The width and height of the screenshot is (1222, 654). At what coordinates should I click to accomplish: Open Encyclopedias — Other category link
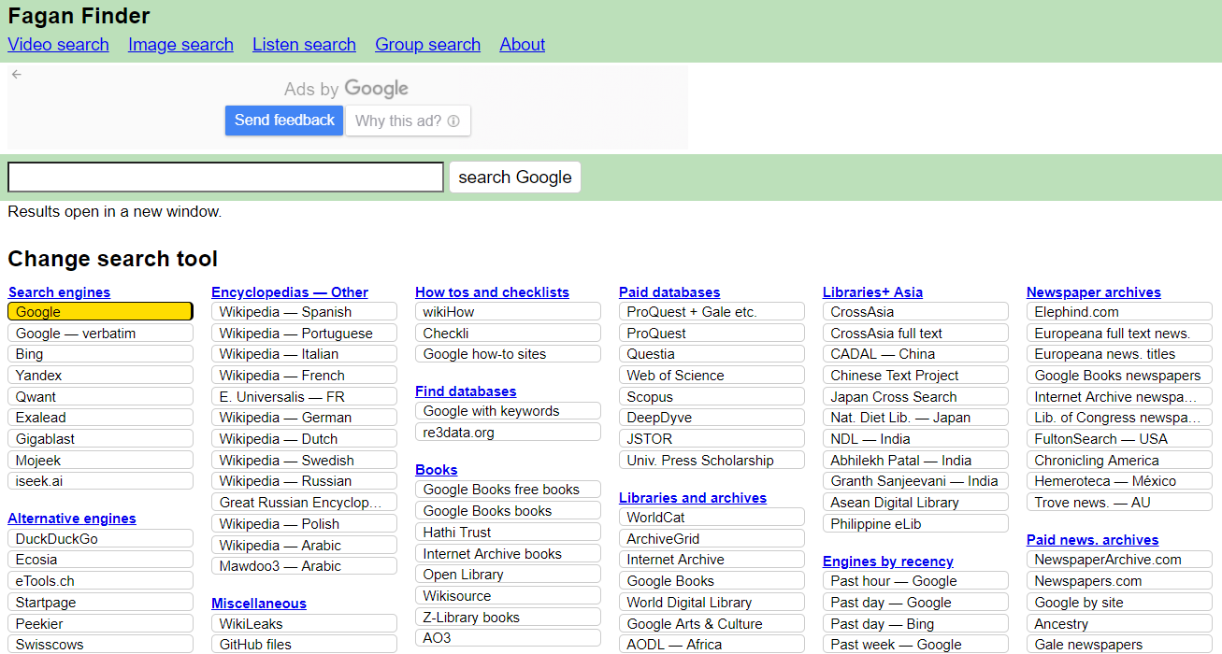(290, 292)
